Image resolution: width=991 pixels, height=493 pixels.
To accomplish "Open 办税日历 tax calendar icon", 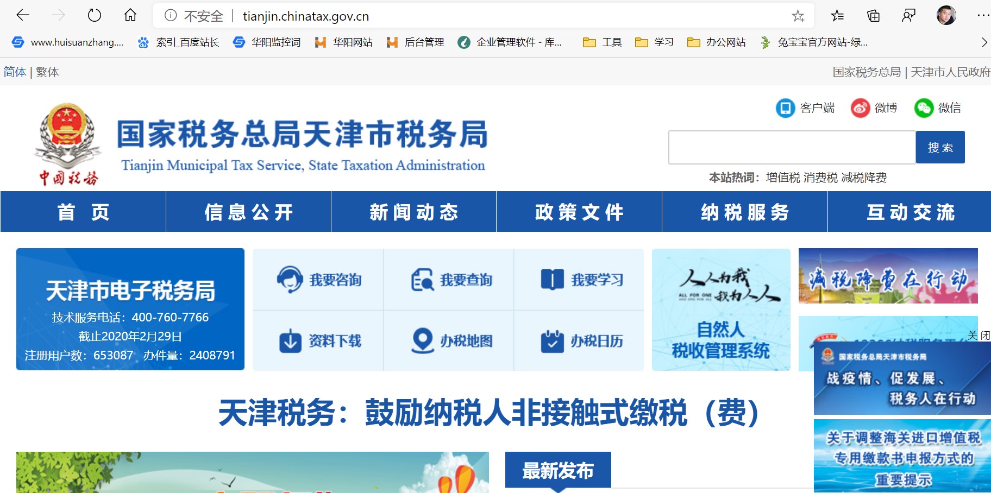I will pyautogui.click(x=552, y=341).
